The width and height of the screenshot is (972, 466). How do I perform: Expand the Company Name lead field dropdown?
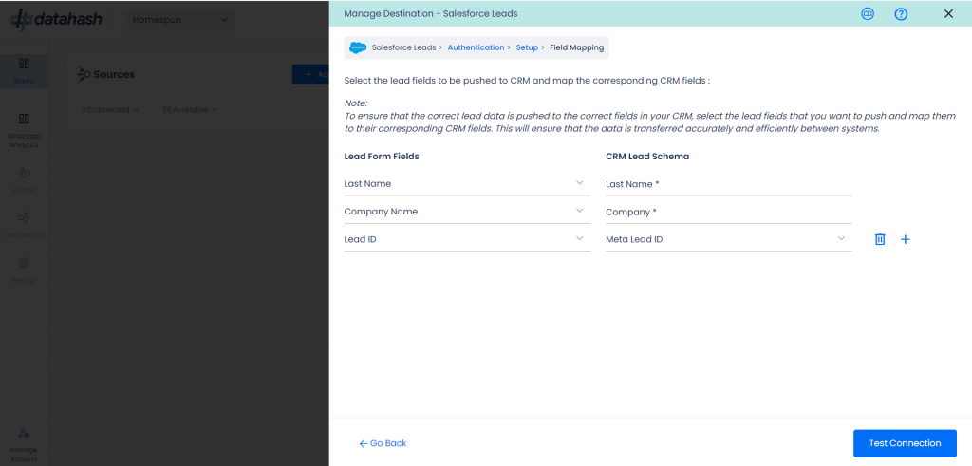[467, 212]
